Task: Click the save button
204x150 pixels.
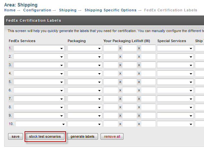Action: [16, 136]
